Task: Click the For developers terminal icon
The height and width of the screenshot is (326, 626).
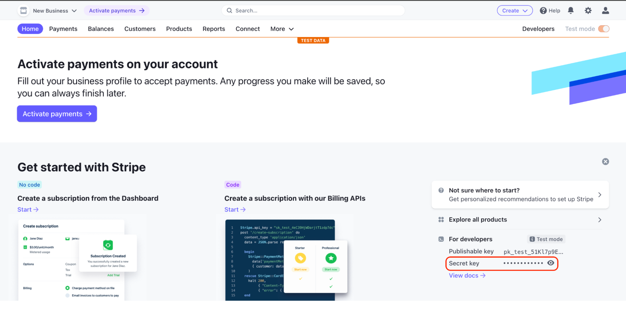Action: [441, 239]
